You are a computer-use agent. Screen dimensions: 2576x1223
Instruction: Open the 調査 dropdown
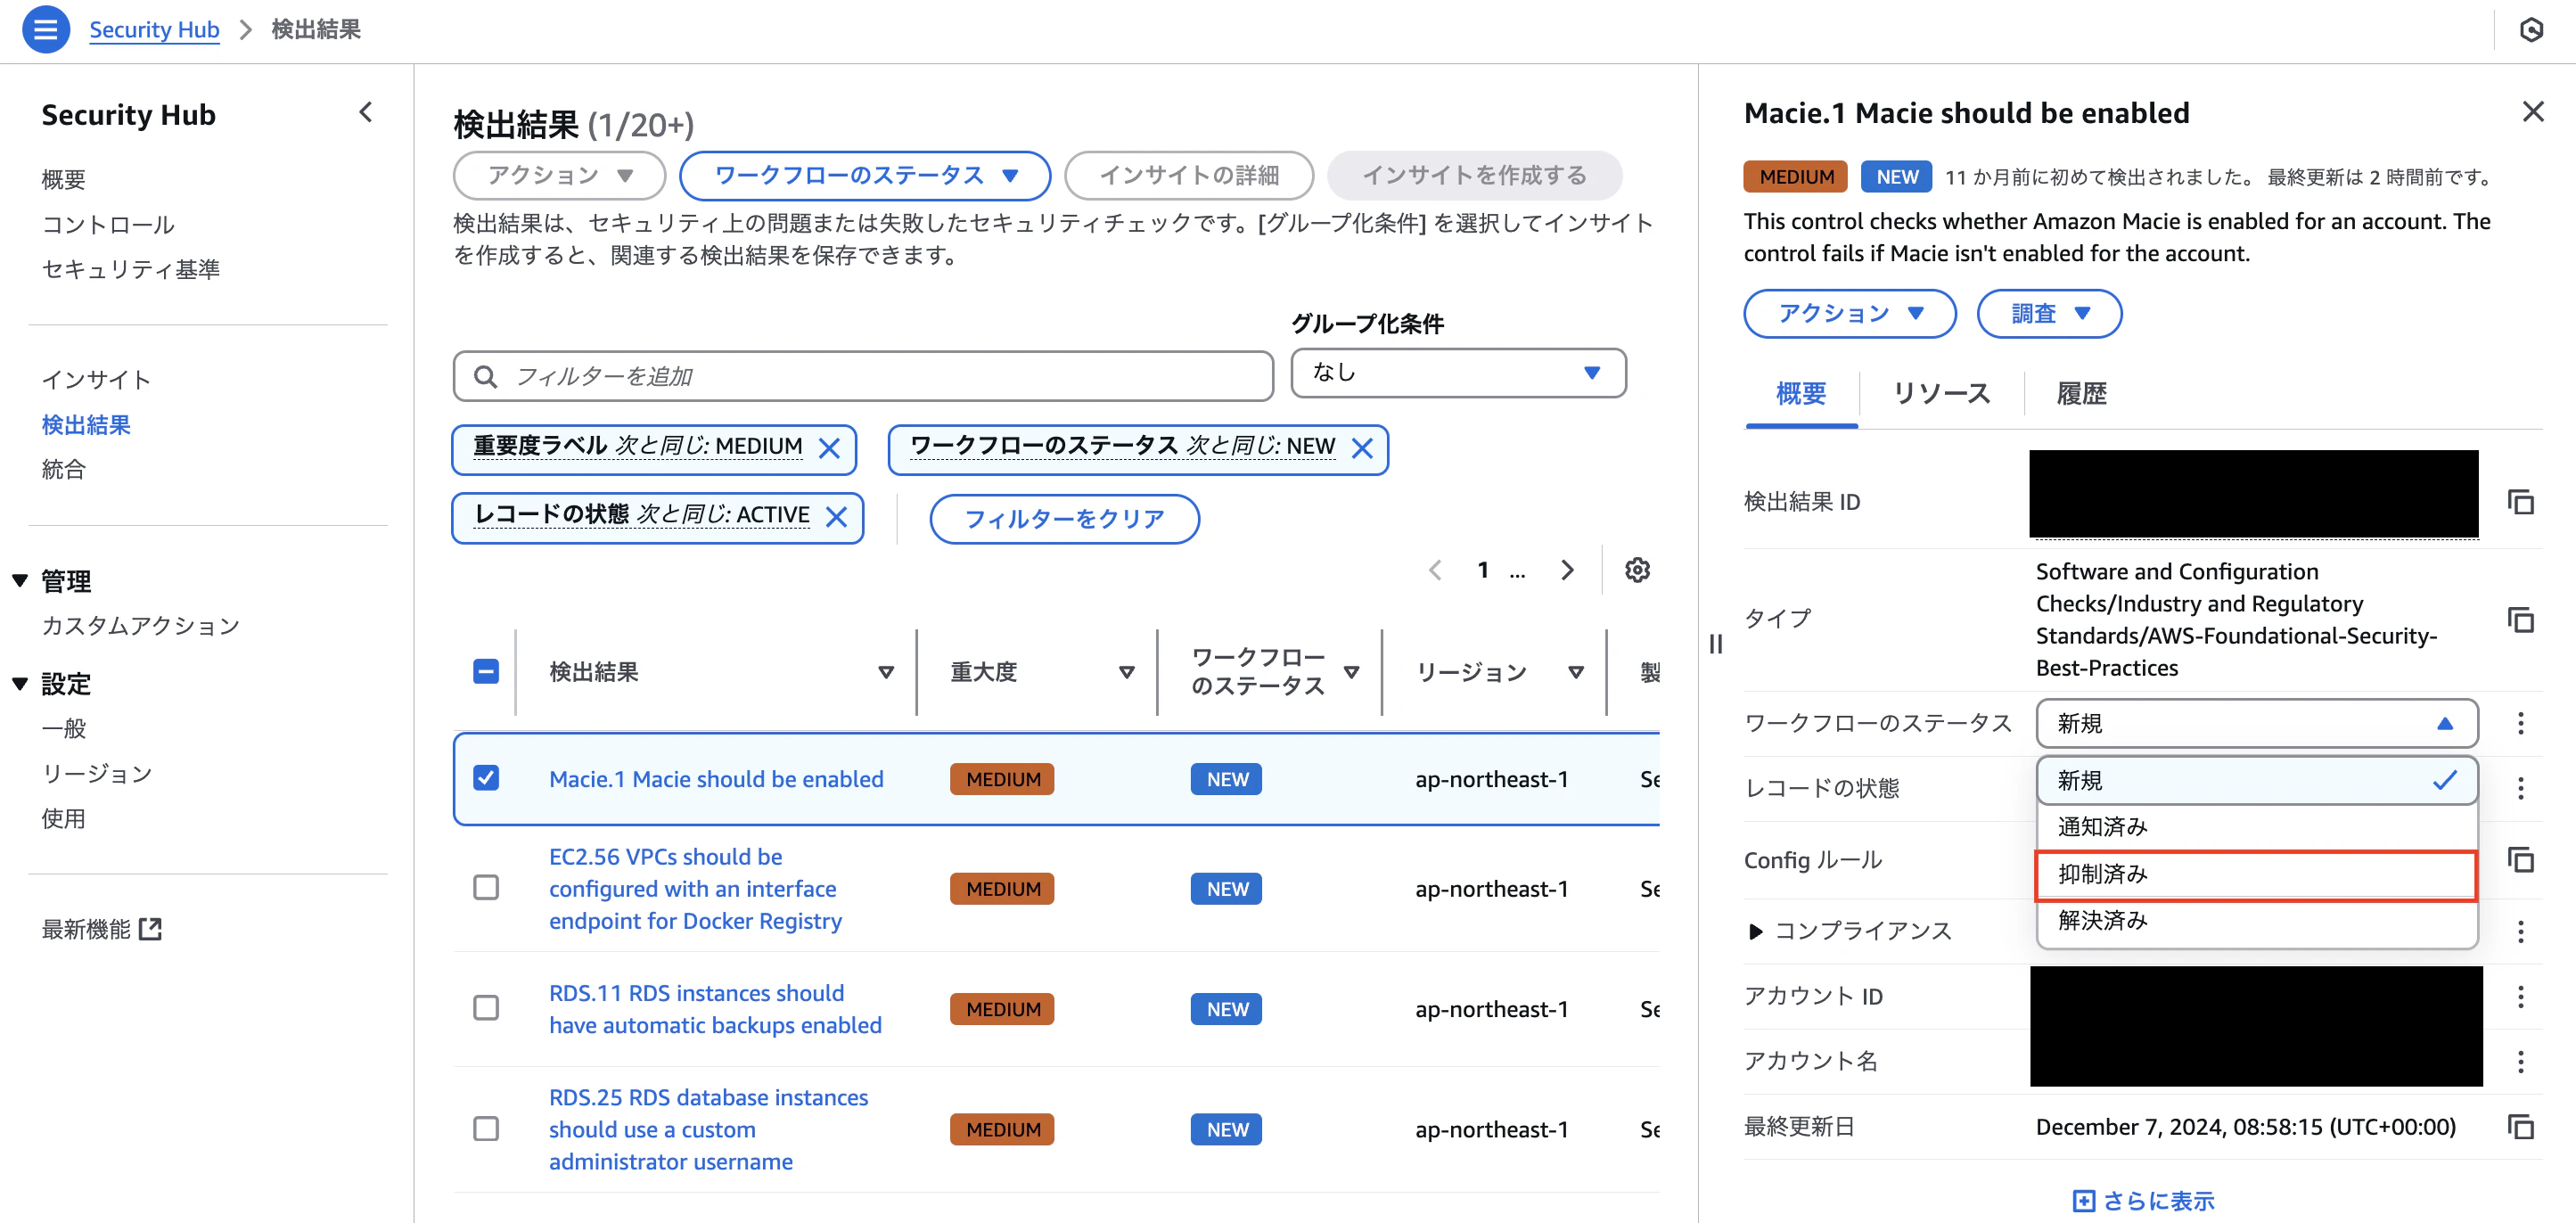coord(2049,314)
